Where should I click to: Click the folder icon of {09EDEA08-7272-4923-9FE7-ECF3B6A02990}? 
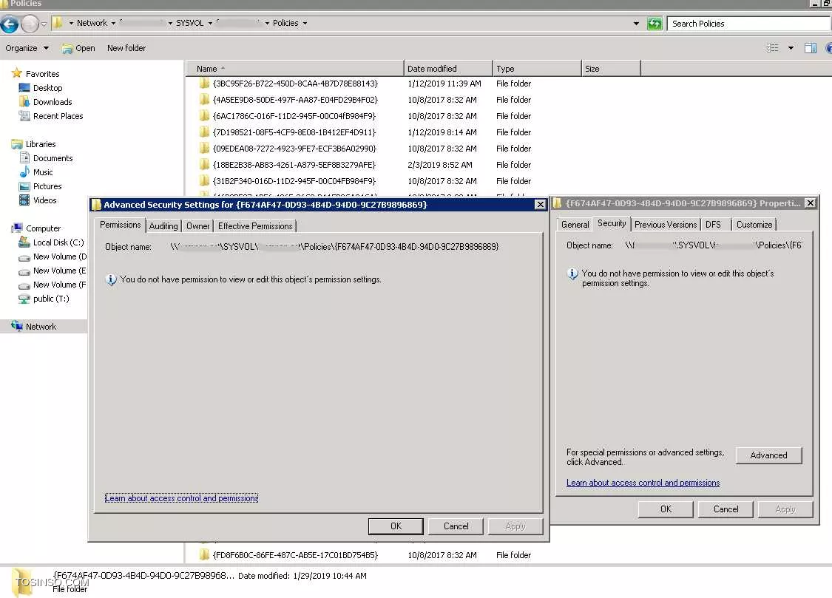tap(204, 149)
